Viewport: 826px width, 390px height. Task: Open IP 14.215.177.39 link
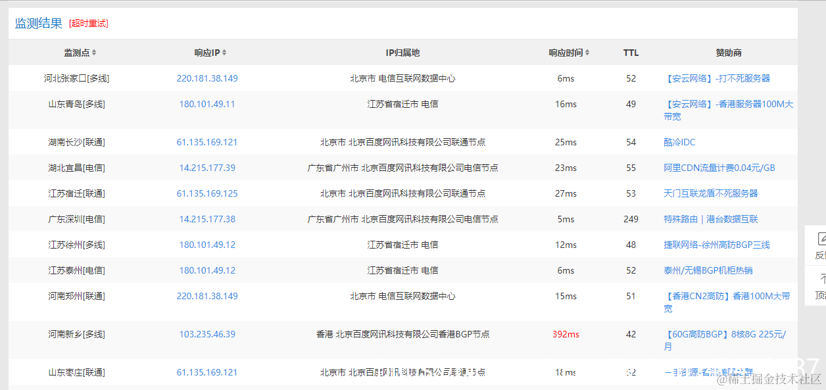[207, 168]
